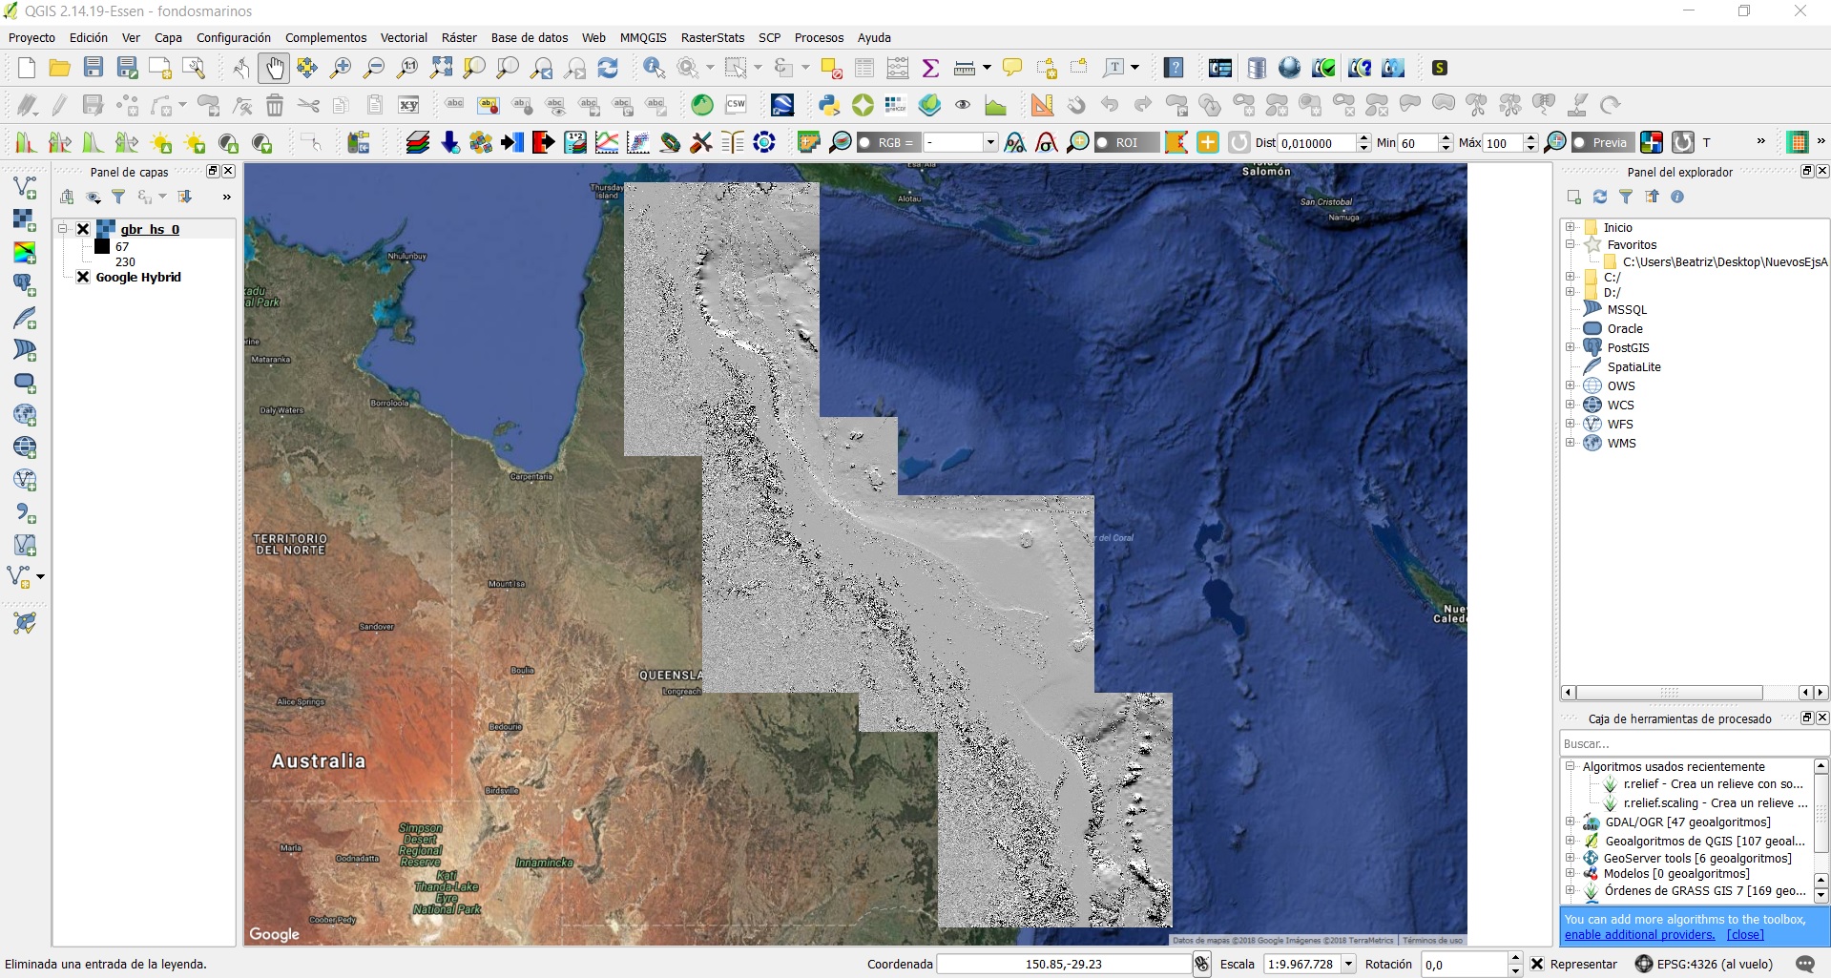Create a new project with the blank page icon
The width and height of the screenshot is (1831, 978).
tap(27, 68)
